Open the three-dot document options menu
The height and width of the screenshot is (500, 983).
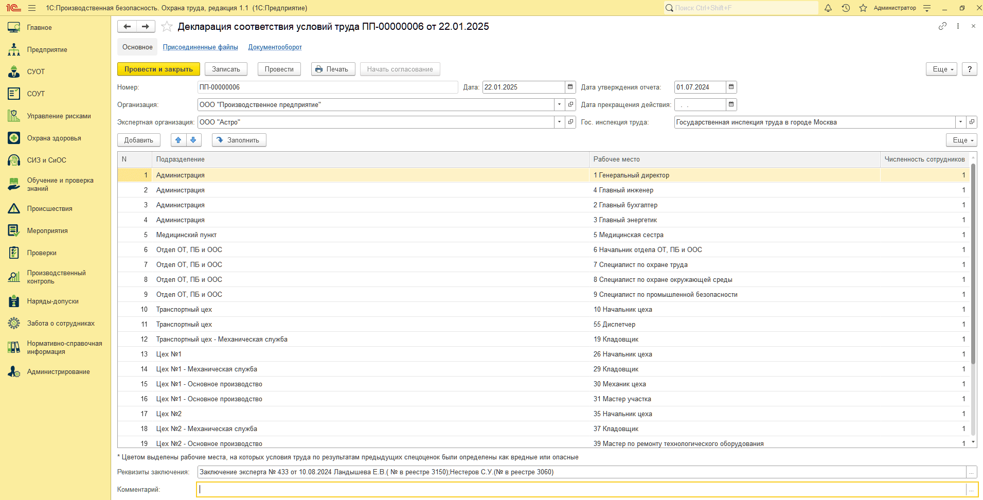[958, 26]
